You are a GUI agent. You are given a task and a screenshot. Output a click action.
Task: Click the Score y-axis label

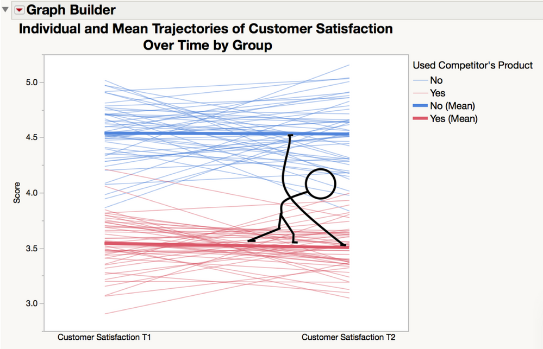point(17,193)
